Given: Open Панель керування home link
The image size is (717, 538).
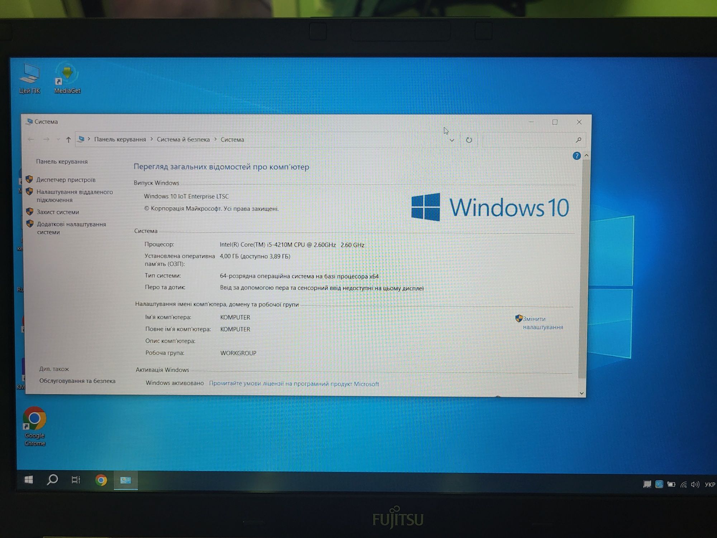Looking at the screenshot, I should click(x=62, y=161).
